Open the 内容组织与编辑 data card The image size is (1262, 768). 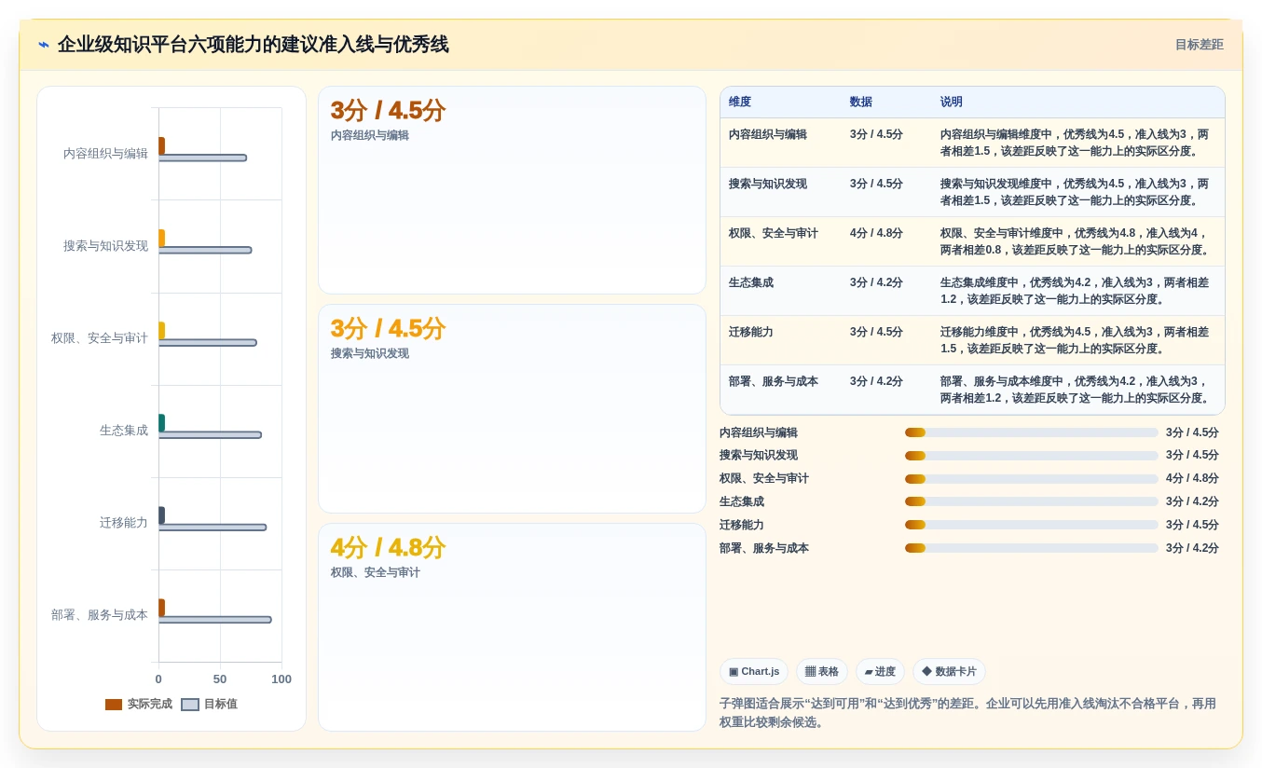(512, 190)
